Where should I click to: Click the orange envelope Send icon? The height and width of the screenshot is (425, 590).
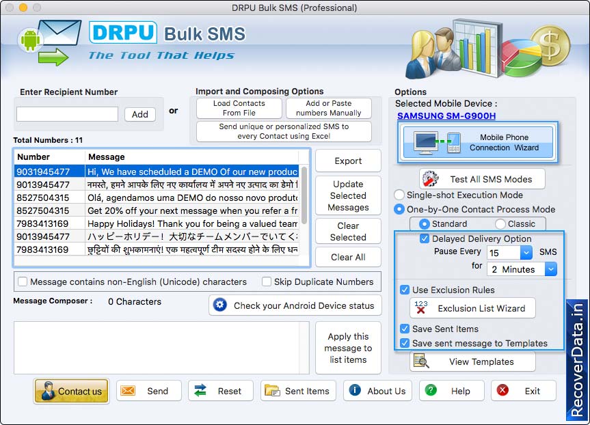pyautogui.click(x=128, y=391)
